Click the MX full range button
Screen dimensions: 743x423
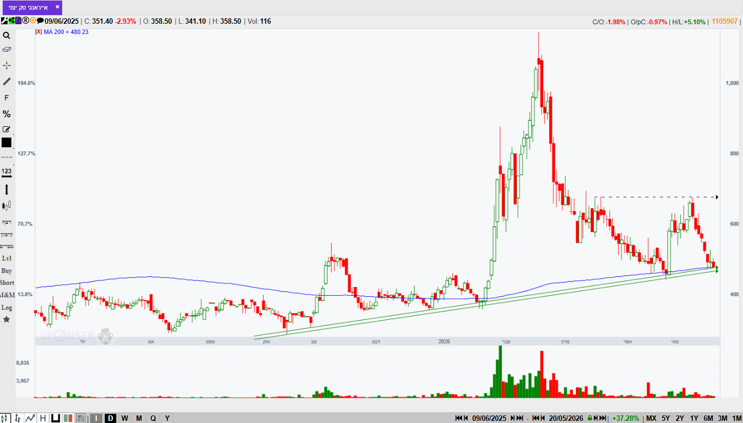click(651, 418)
